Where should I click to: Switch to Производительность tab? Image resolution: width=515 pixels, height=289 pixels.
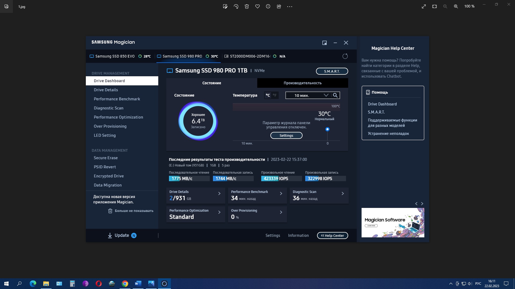click(303, 83)
